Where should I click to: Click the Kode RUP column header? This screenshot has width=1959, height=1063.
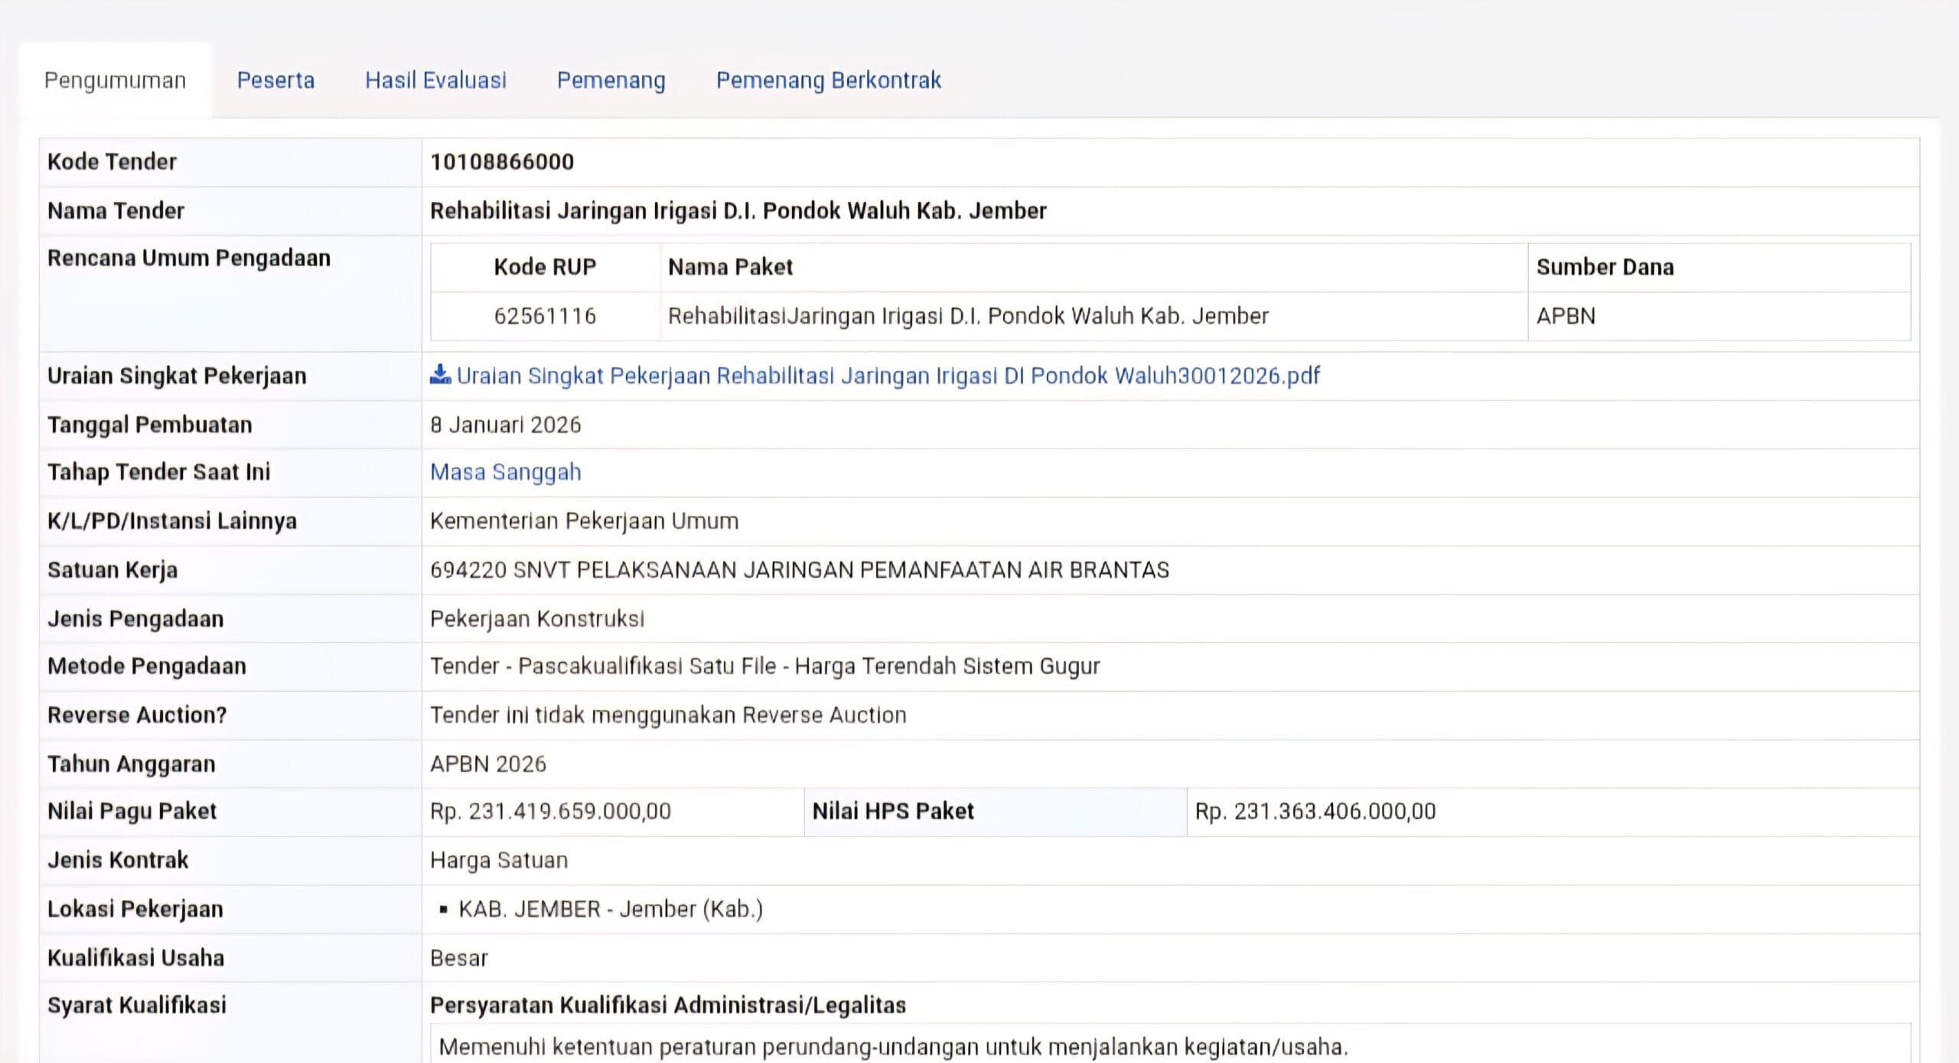tap(544, 267)
